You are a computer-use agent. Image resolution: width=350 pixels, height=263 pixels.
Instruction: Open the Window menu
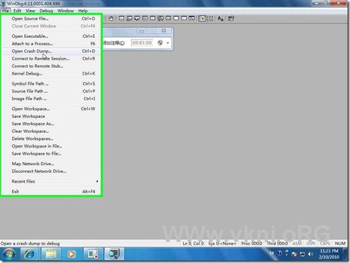(x=65, y=10)
